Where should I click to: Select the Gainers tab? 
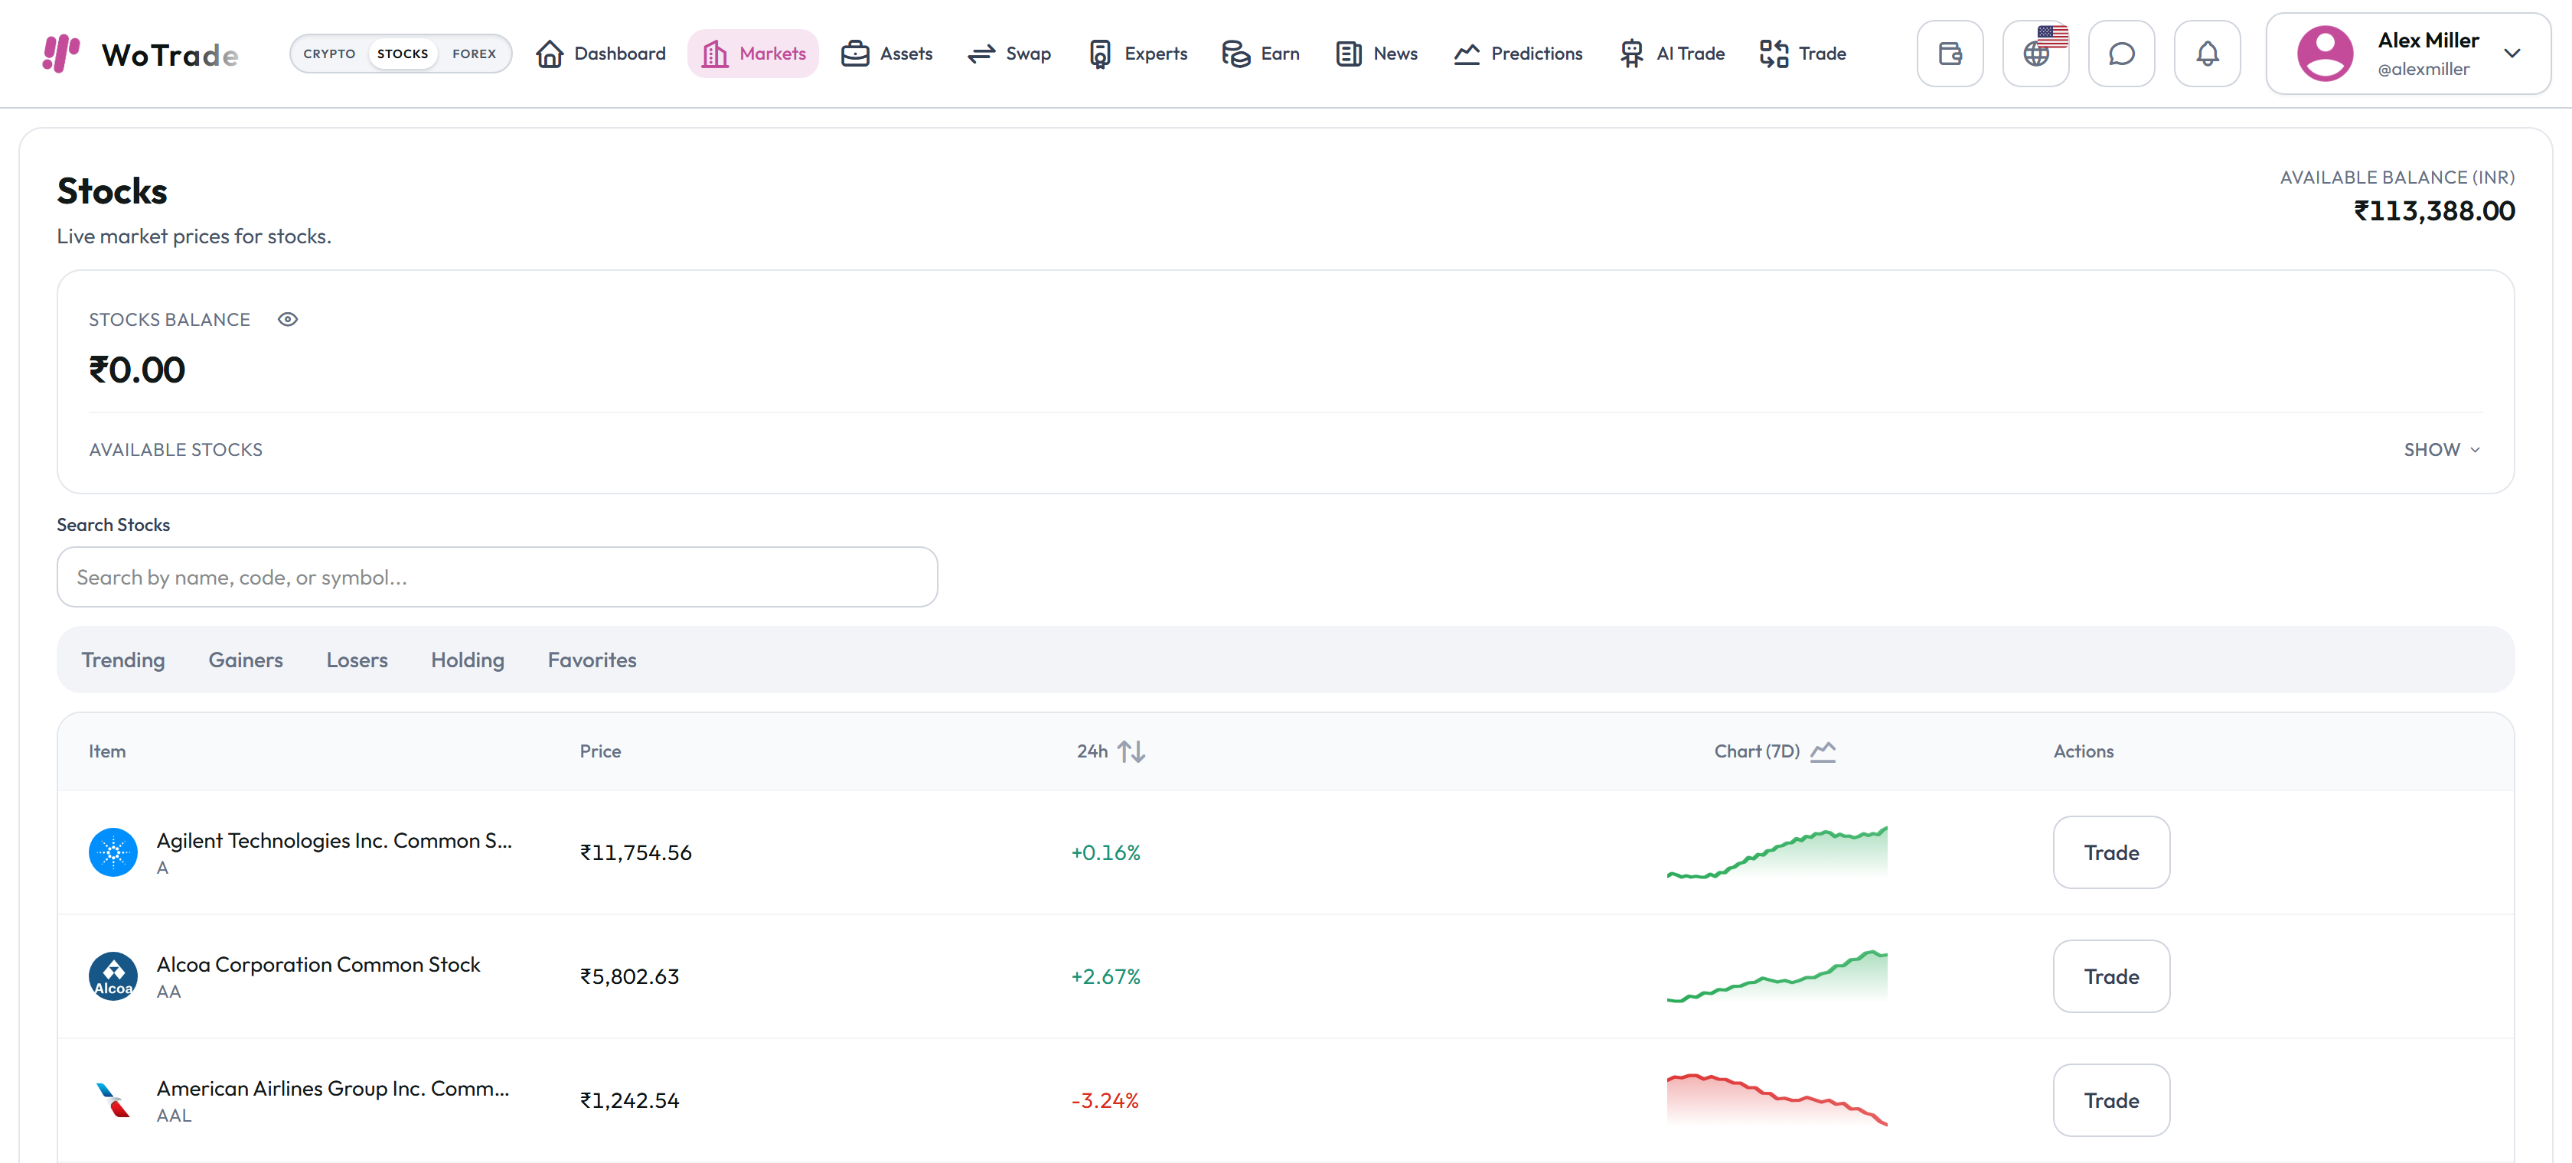[x=246, y=660]
